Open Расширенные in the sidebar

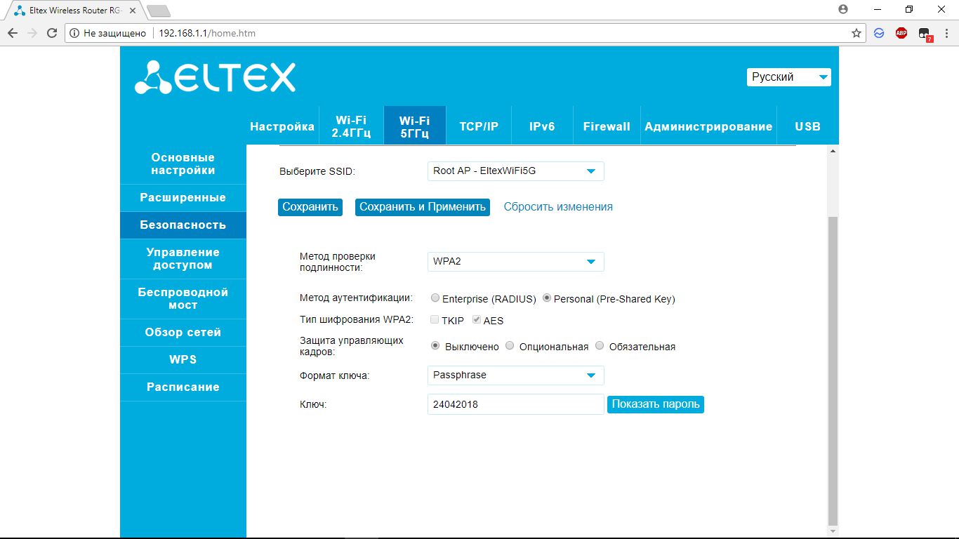pos(183,198)
